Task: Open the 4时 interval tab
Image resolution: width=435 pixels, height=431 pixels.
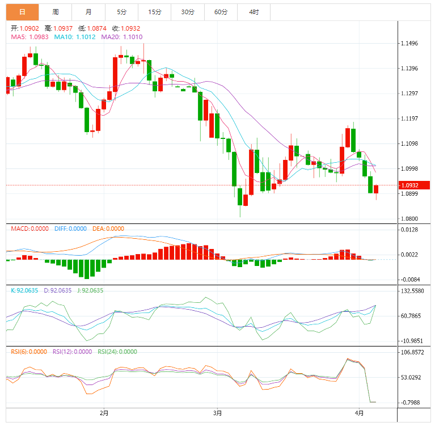Action: click(254, 12)
